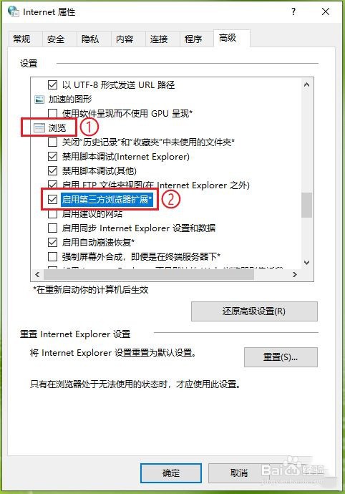Switch to the 安全 tab
The image size is (345, 494).
coord(56,39)
